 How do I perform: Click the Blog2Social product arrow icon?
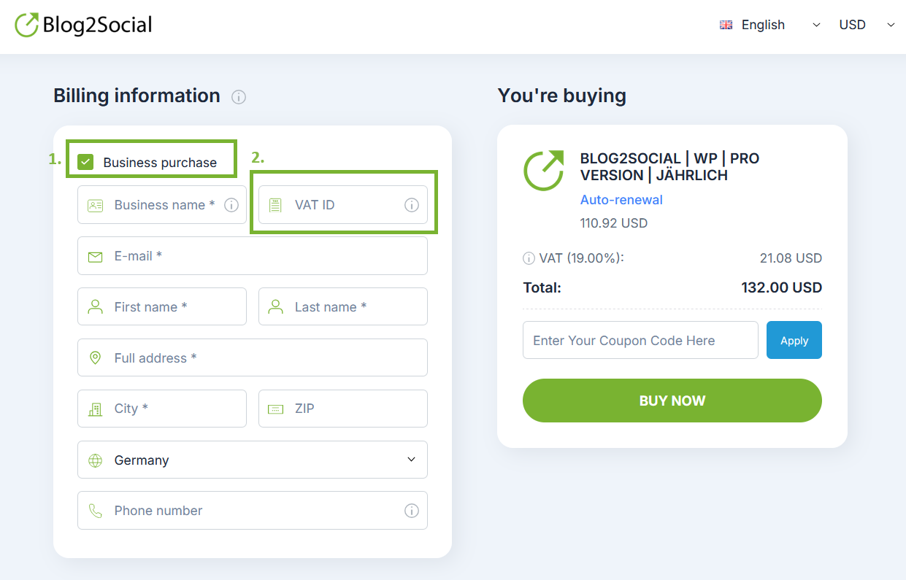(544, 170)
